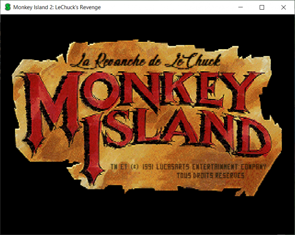Click the '1991 LucasArts Entertainment Company' copyright line
Screen dimensions: 295x235
(204, 166)
